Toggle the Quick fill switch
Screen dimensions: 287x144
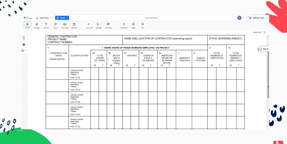264,32
